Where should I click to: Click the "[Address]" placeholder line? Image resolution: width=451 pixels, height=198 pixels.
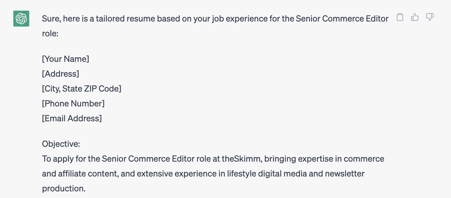click(x=61, y=74)
